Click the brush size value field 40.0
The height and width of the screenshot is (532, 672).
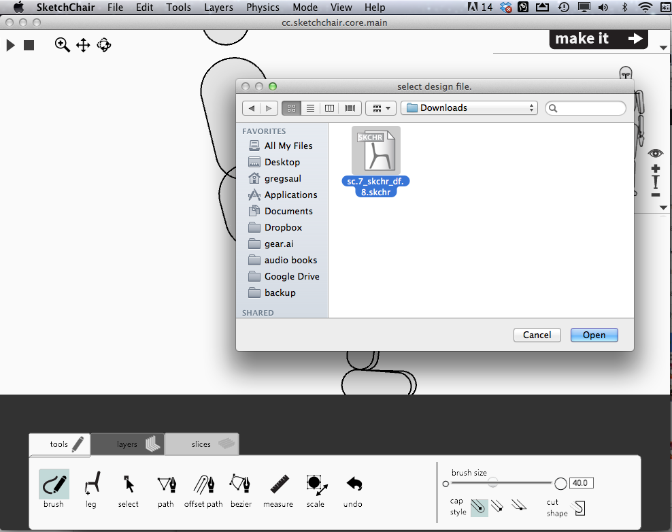[581, 483]
